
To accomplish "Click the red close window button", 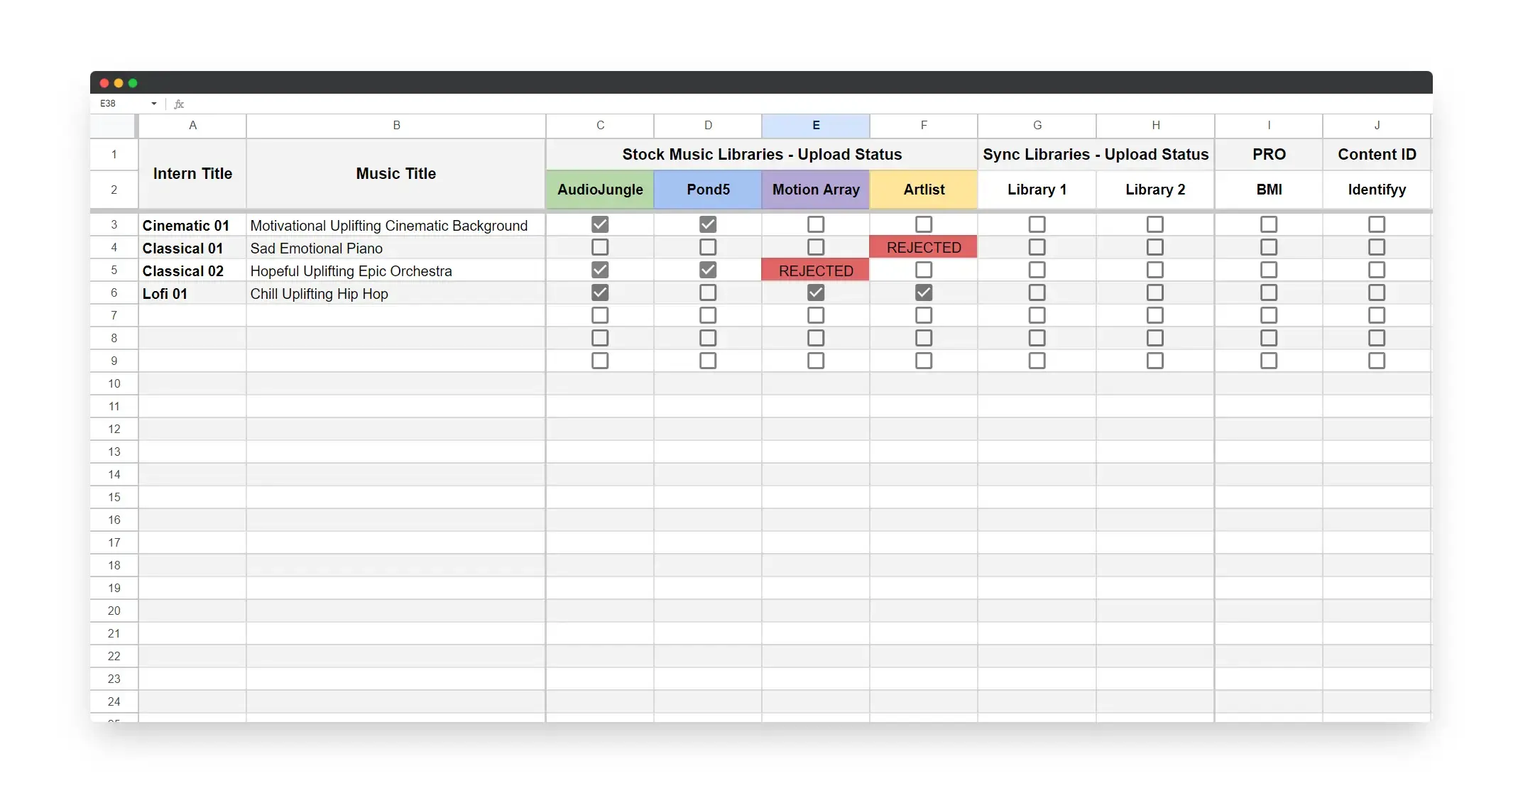I will [104, 83].
